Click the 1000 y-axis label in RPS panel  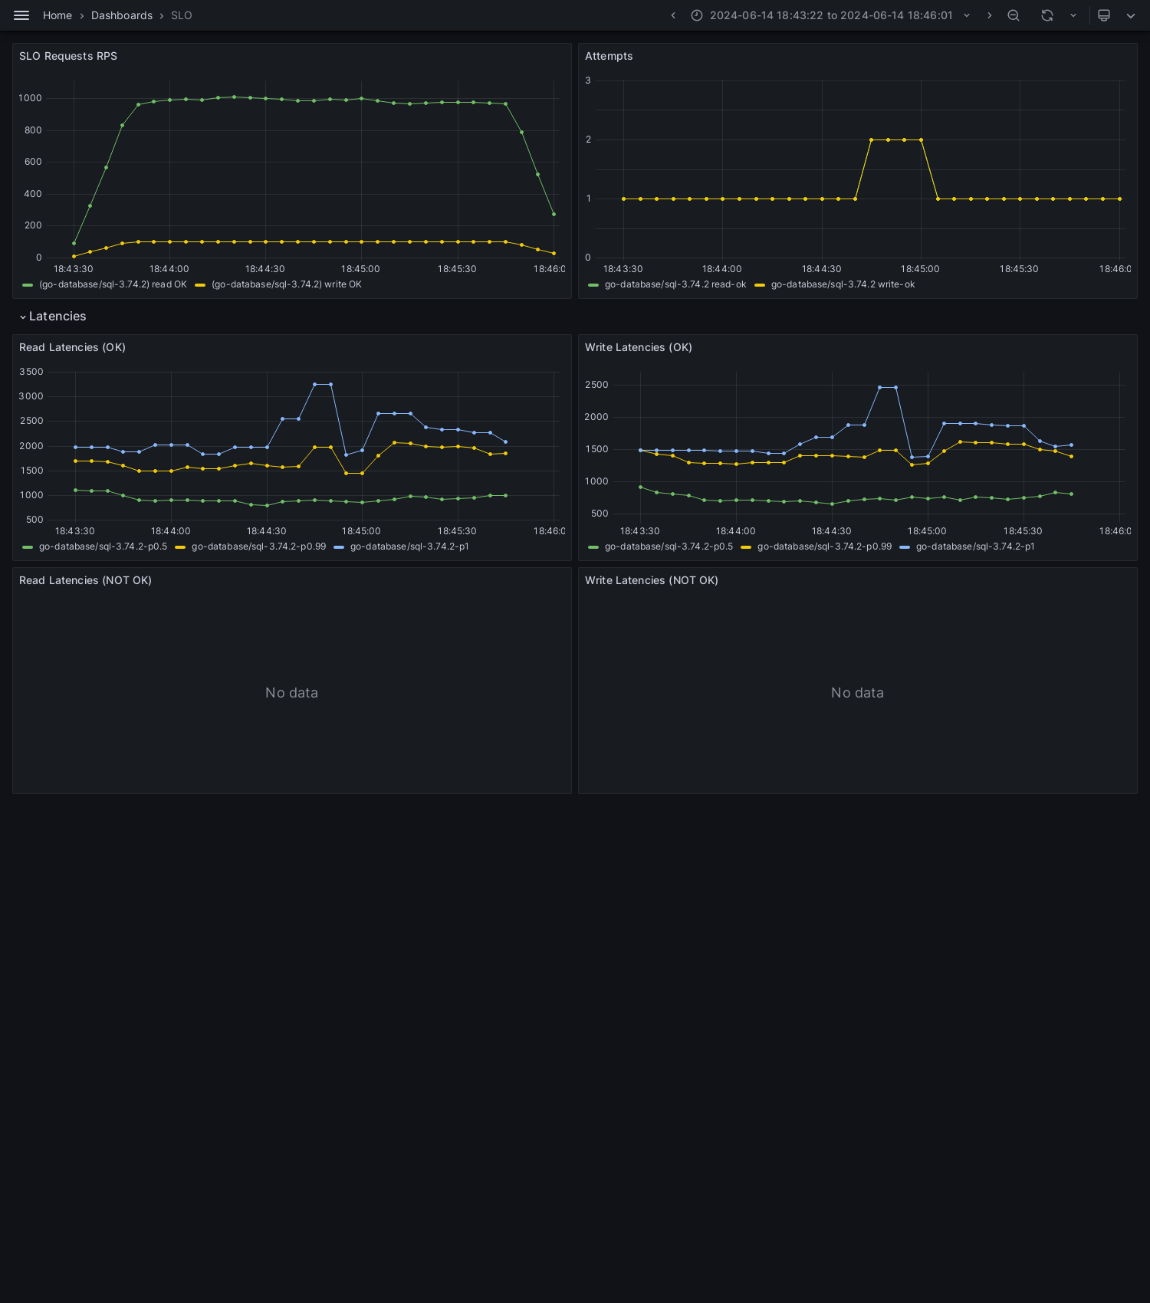[30, 98]
